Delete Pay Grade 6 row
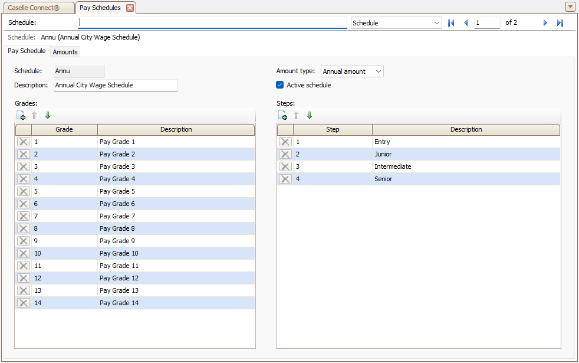The height and width of the screenshot is (363, 579). pos(23,204)
